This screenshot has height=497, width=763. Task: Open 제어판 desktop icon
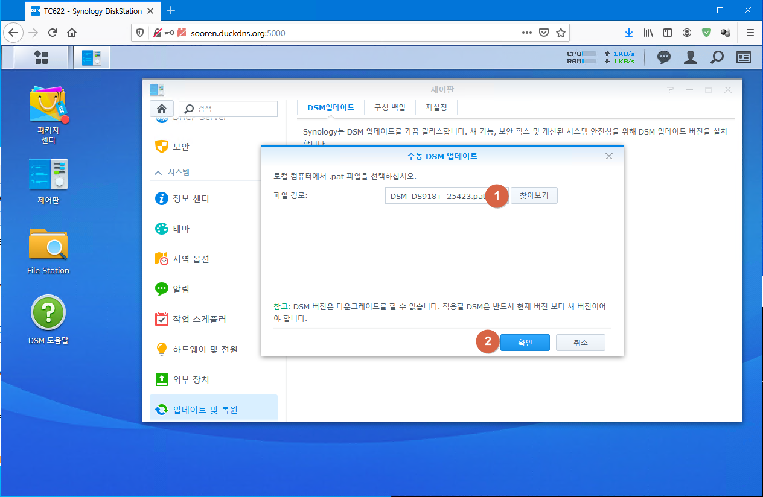pyautogui.click(x=48, y=181)
